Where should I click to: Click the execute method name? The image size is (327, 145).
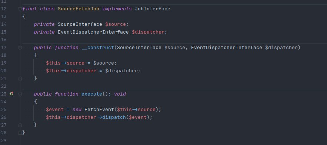point(92,94)
